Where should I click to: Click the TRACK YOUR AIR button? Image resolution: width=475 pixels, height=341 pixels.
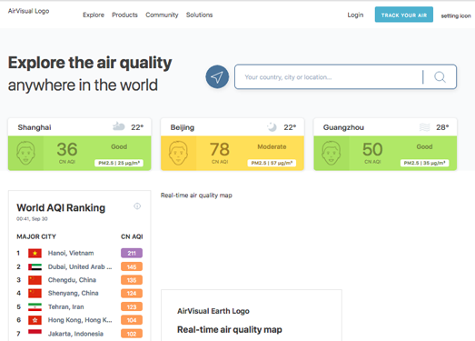coord(404,15)
